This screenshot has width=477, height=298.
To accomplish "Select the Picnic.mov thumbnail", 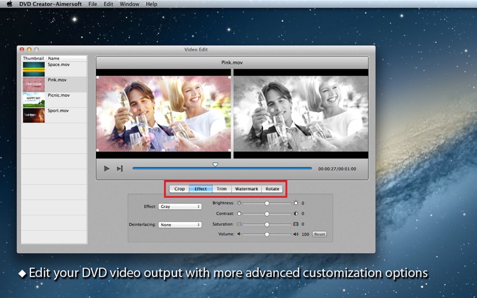I will point(34,100).
